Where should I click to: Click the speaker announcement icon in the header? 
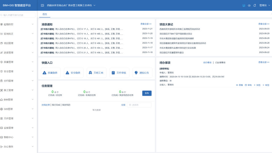tap(249, 5)
